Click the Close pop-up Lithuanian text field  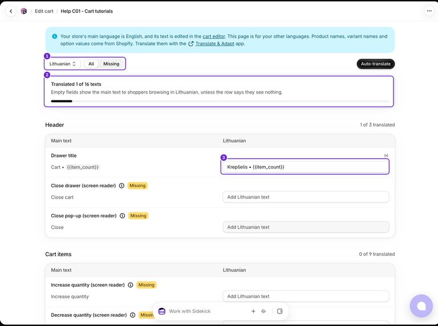(306, 227)
